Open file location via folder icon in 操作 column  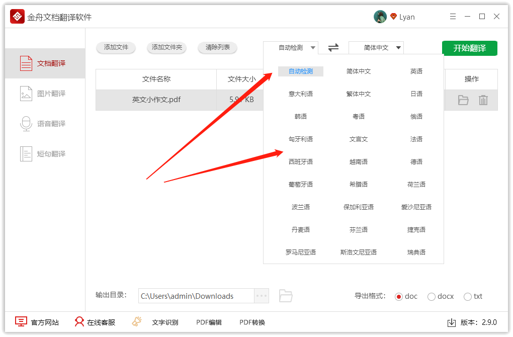point(463,100)
